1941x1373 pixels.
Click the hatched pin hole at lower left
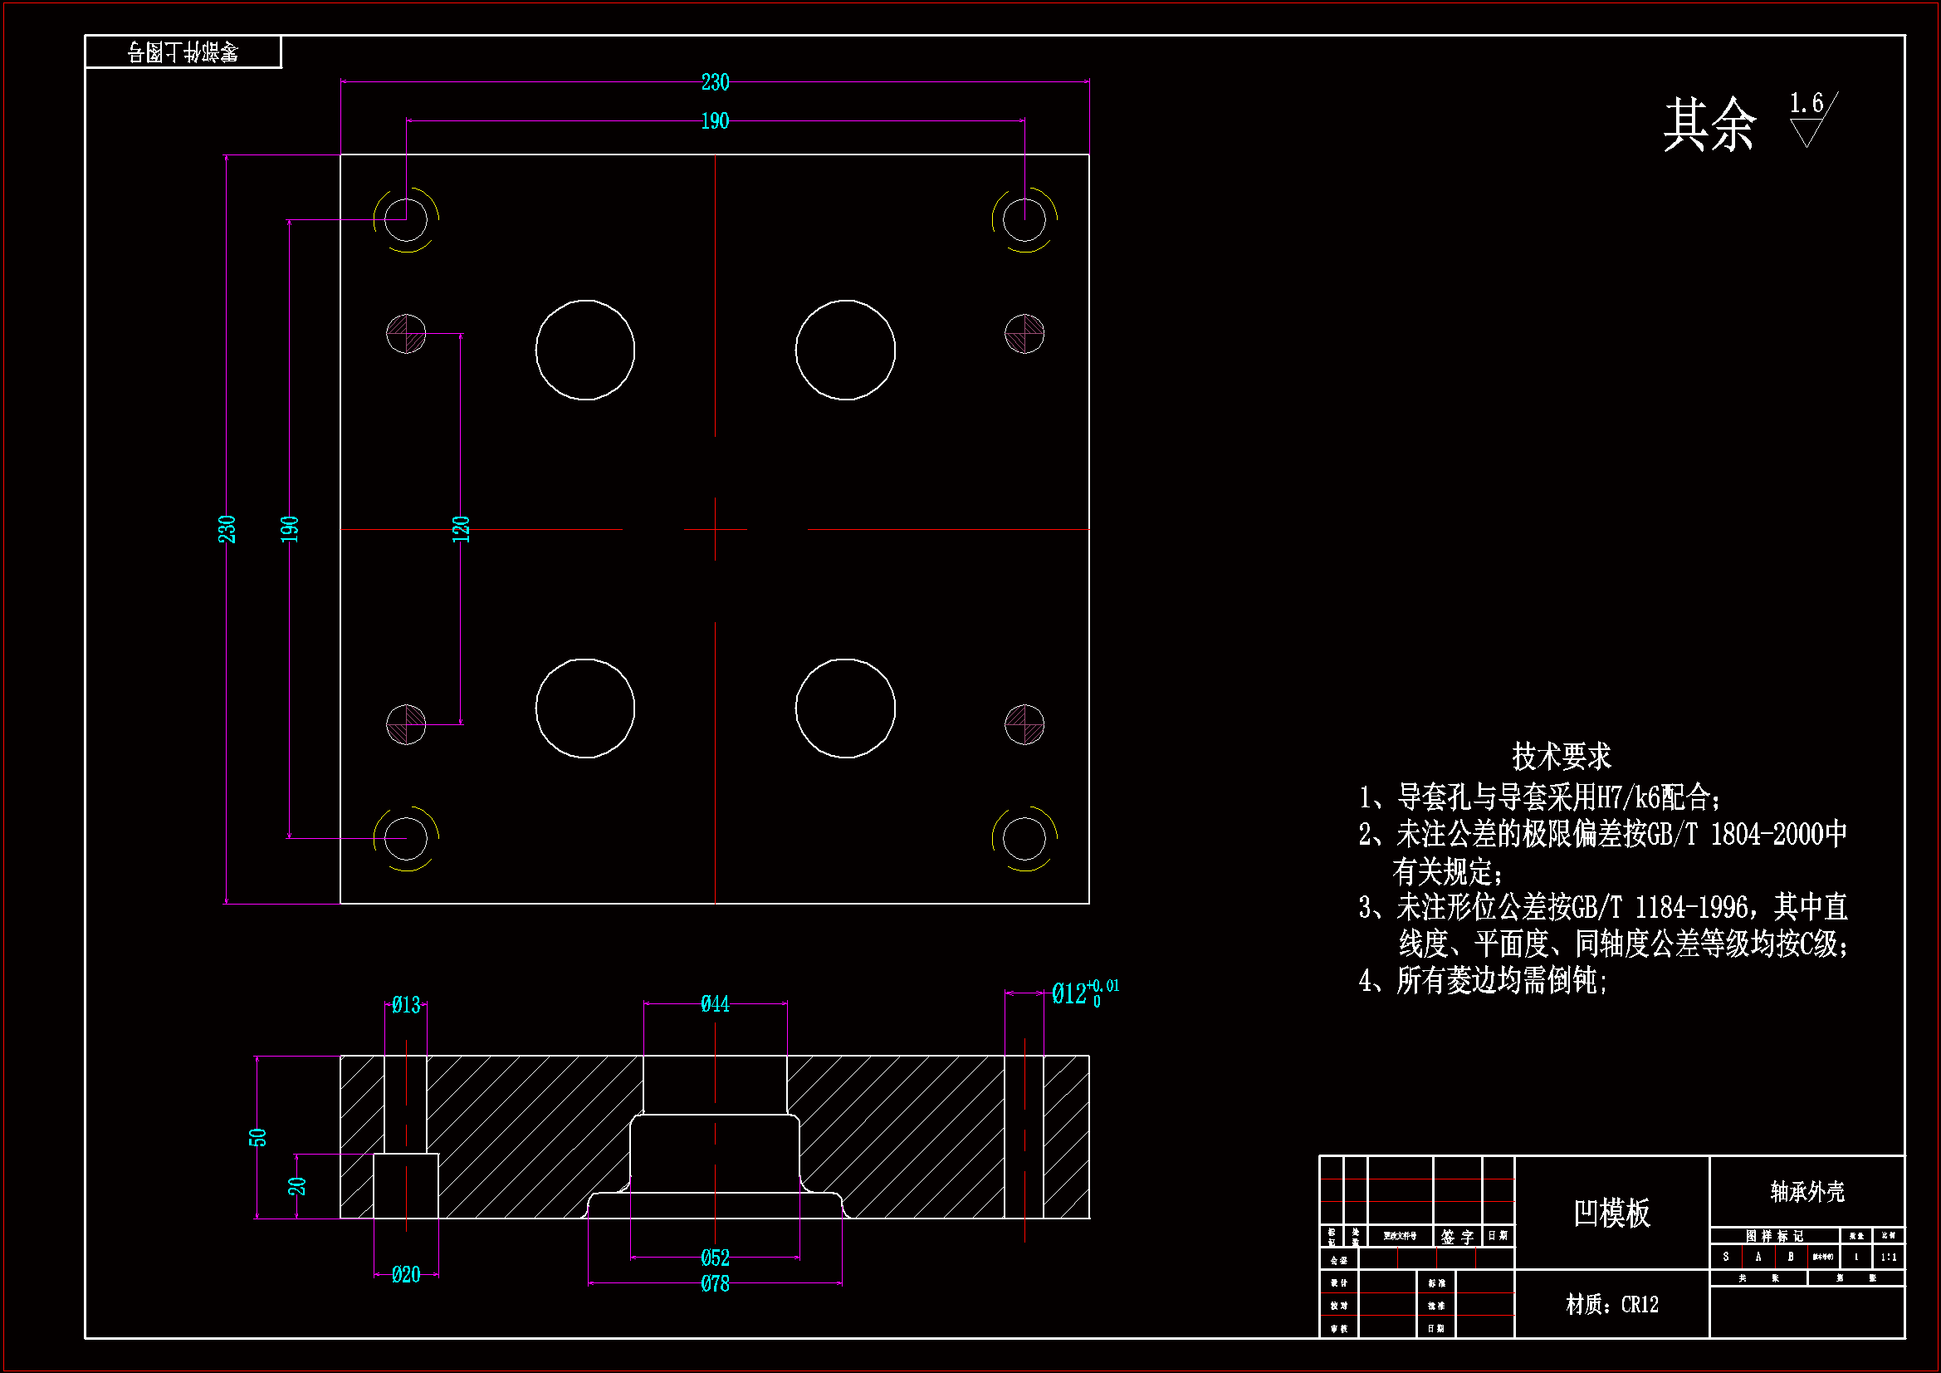click(x=406, y=724)
